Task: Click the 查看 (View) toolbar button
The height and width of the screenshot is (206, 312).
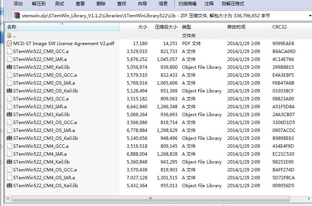Action: click(x=80, y=4)
